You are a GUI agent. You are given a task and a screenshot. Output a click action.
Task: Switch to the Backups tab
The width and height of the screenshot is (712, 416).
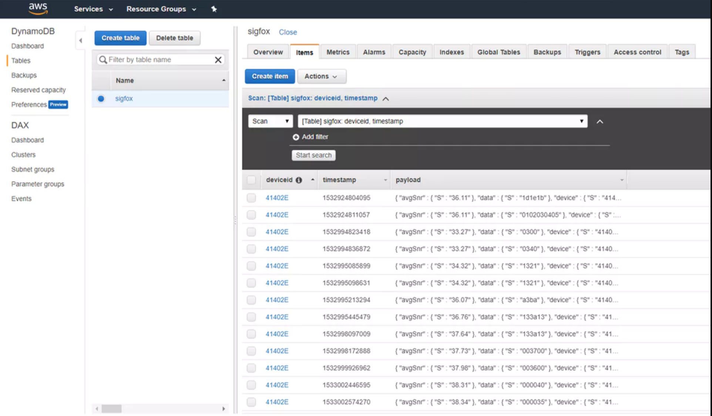pyautogui.click(x=547, y=52)
